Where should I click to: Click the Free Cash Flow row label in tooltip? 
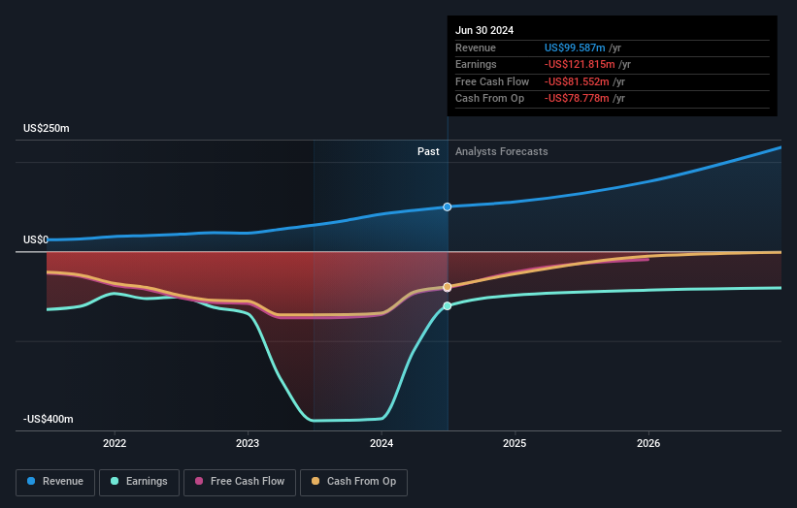492,81
